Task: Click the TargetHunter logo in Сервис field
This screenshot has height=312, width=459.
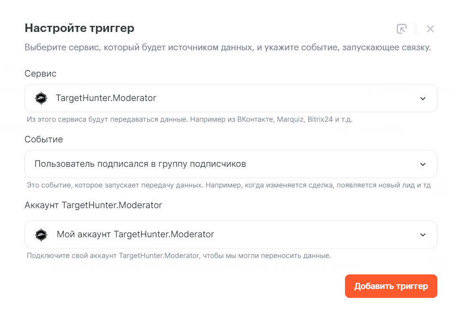Action: coord(41,98)
